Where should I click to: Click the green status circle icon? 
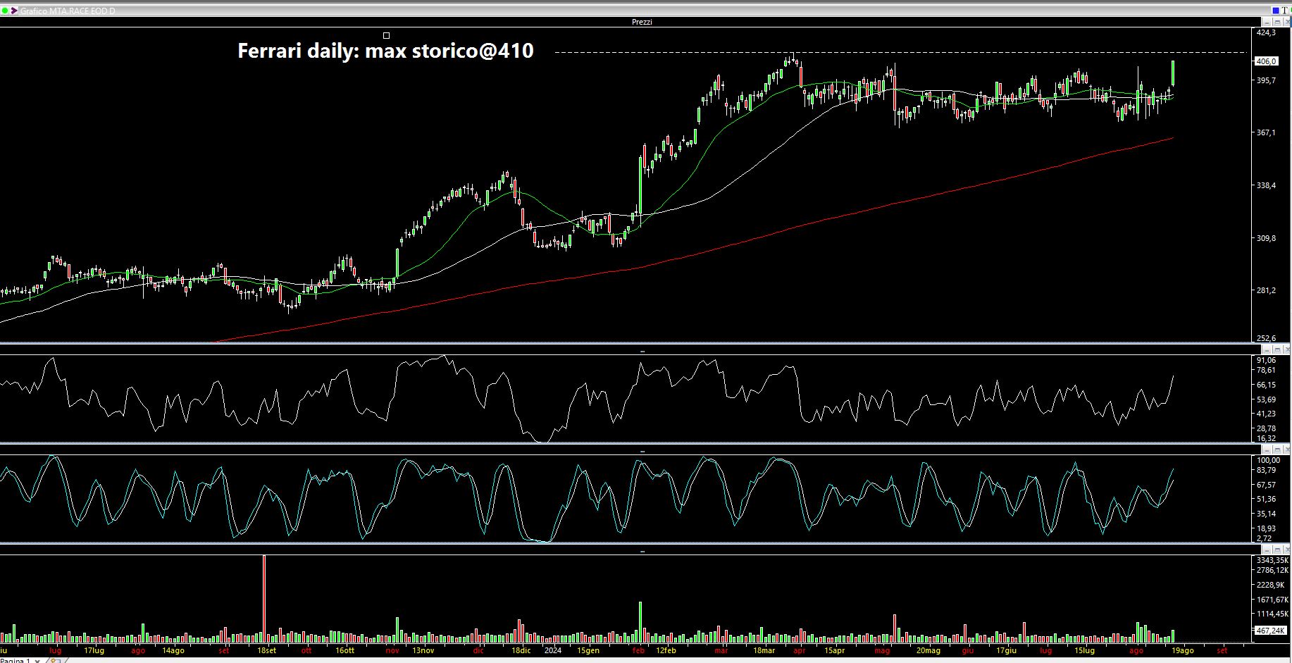(5, 11)
